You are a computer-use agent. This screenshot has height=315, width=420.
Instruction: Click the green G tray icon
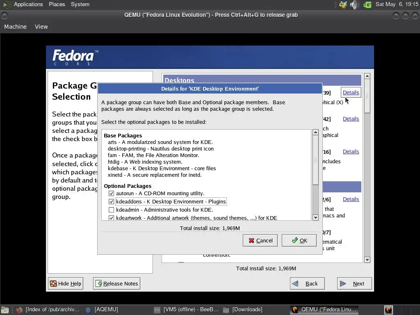(367, 5)
